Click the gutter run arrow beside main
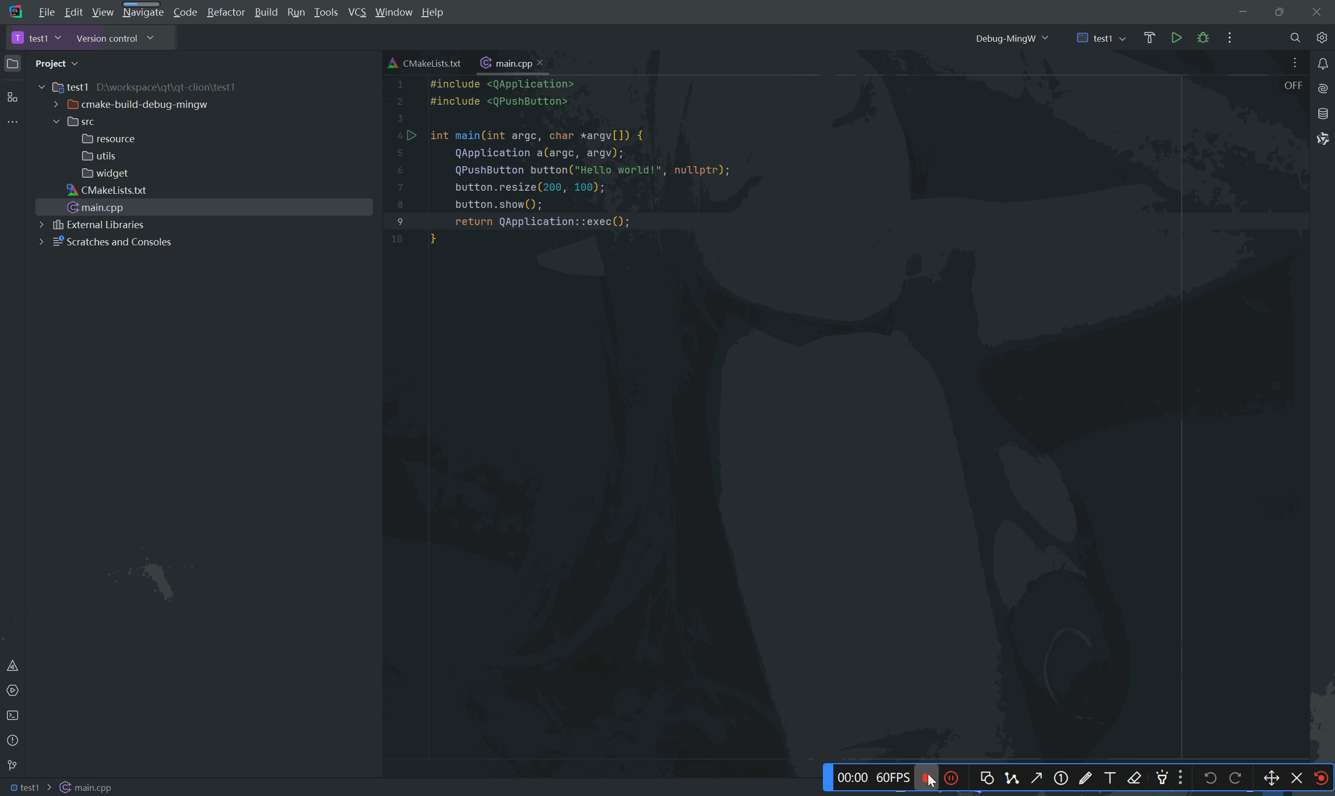This screenshot has width=1335, height=796. click(x=412, y=136)
